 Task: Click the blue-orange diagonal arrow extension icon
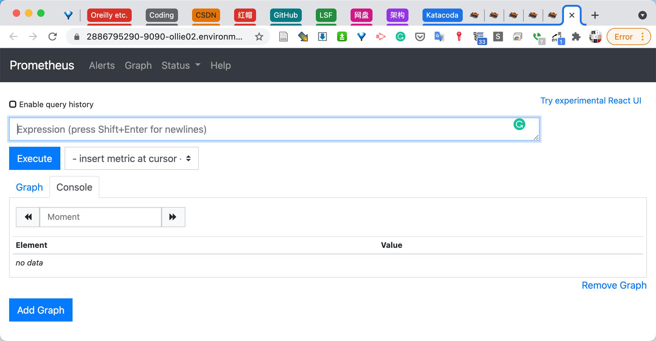[303, 37]
